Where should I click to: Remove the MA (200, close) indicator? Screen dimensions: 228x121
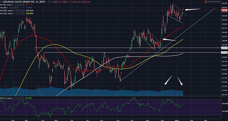point(24,11)
